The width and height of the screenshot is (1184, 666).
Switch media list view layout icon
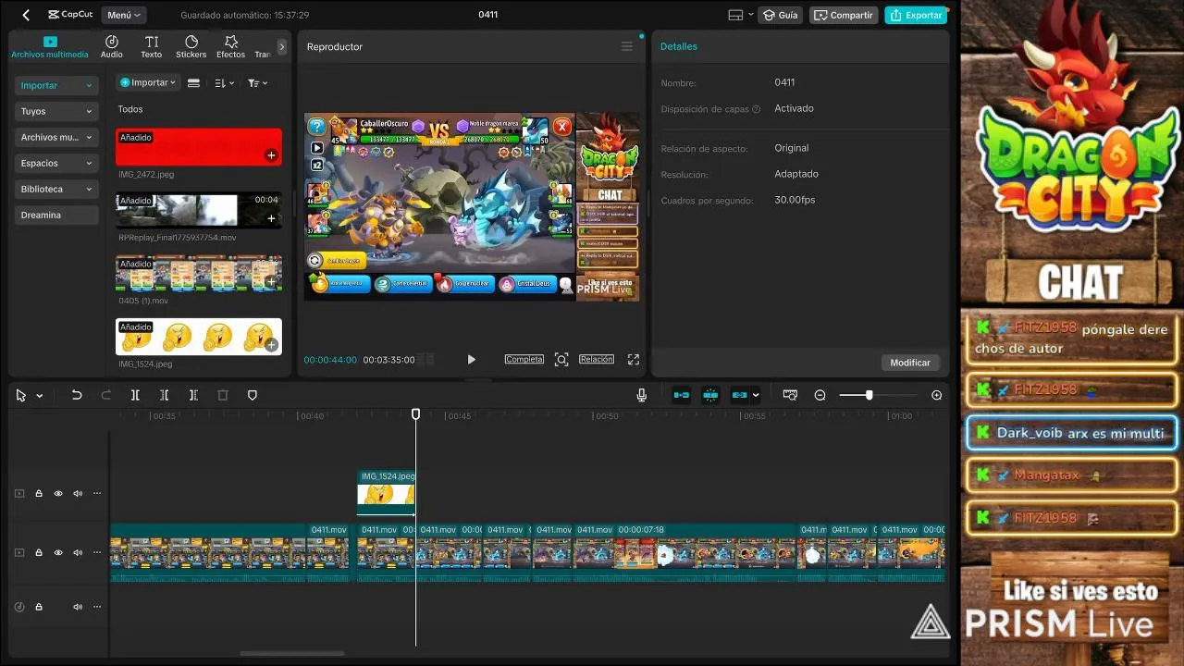(x=193, y=83)
